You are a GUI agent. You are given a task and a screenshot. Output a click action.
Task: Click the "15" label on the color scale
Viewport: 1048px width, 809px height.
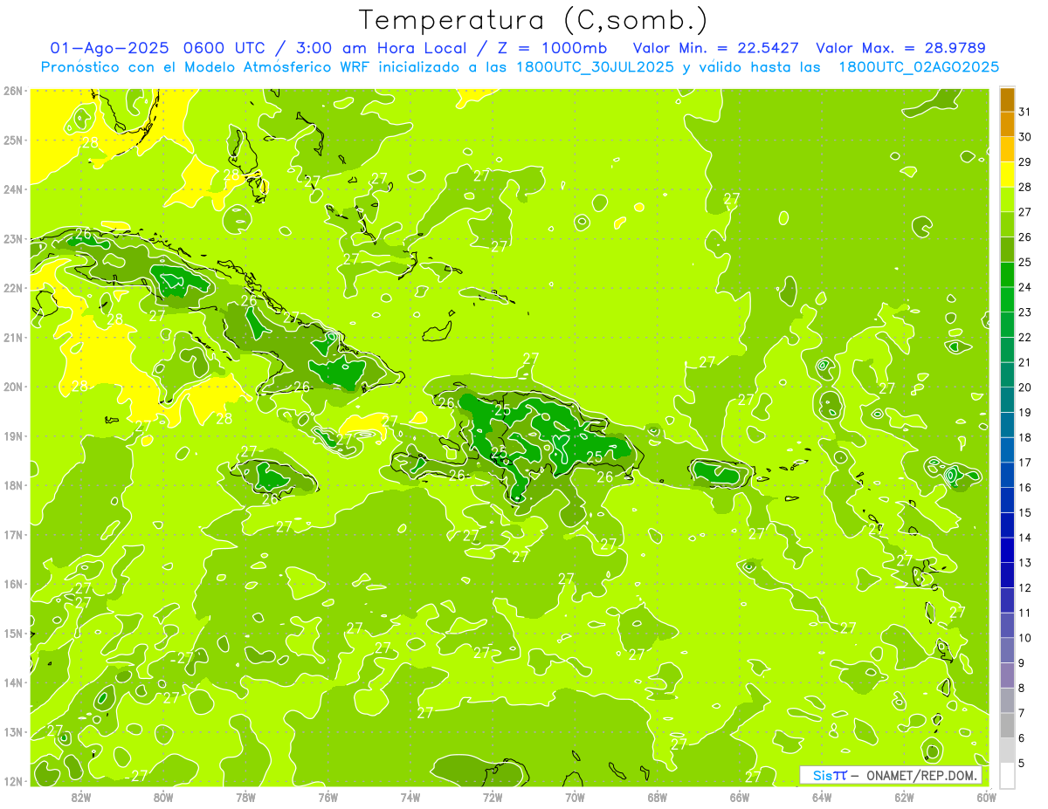coord(1025,512)
